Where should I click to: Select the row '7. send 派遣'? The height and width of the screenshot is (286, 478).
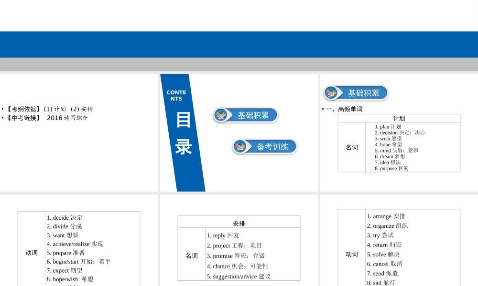(382, 274)
